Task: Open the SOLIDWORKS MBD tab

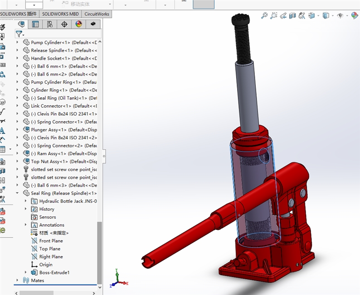Action: point(60,14)
